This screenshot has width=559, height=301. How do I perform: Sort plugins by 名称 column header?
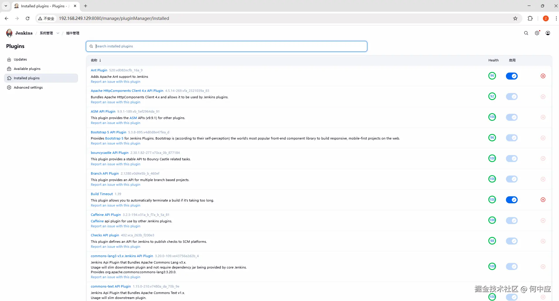pos(96,60)
